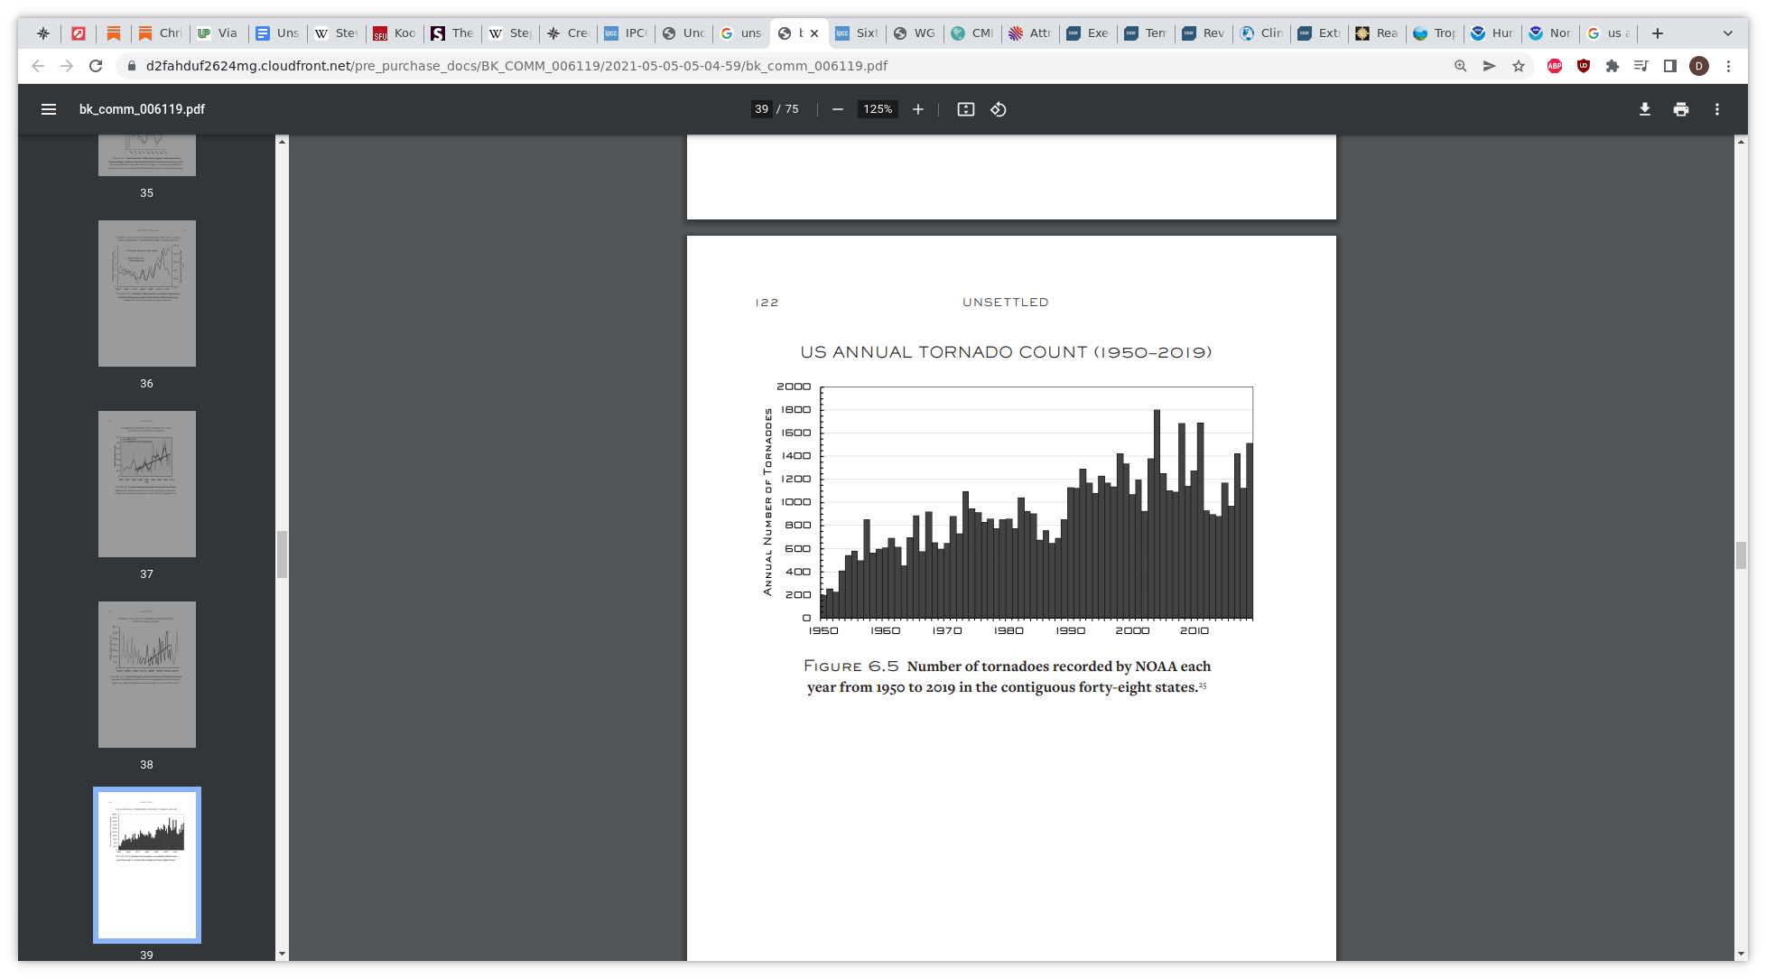This screenshot has width=1766, height=979.
Task: Select the page 37 thumbnail
Action: pos(147,484)
